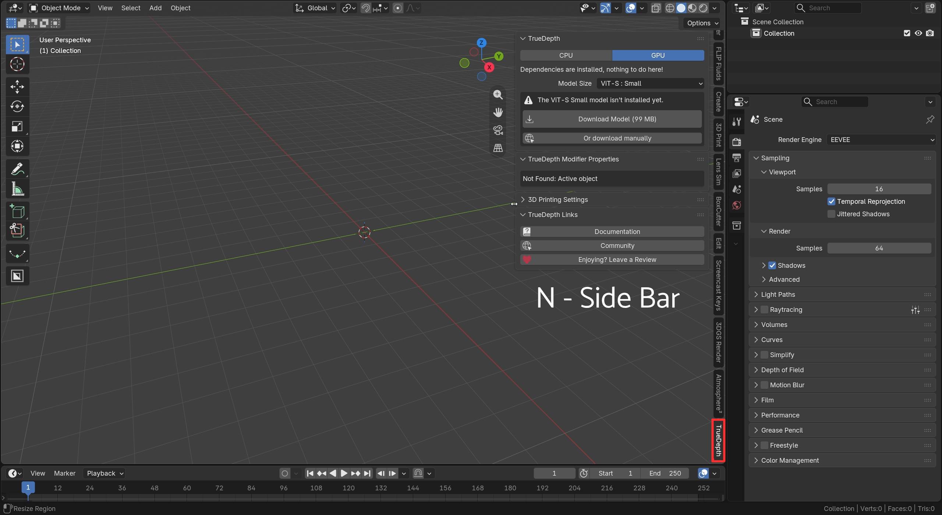Play the animation forward

tap(344, 473)
